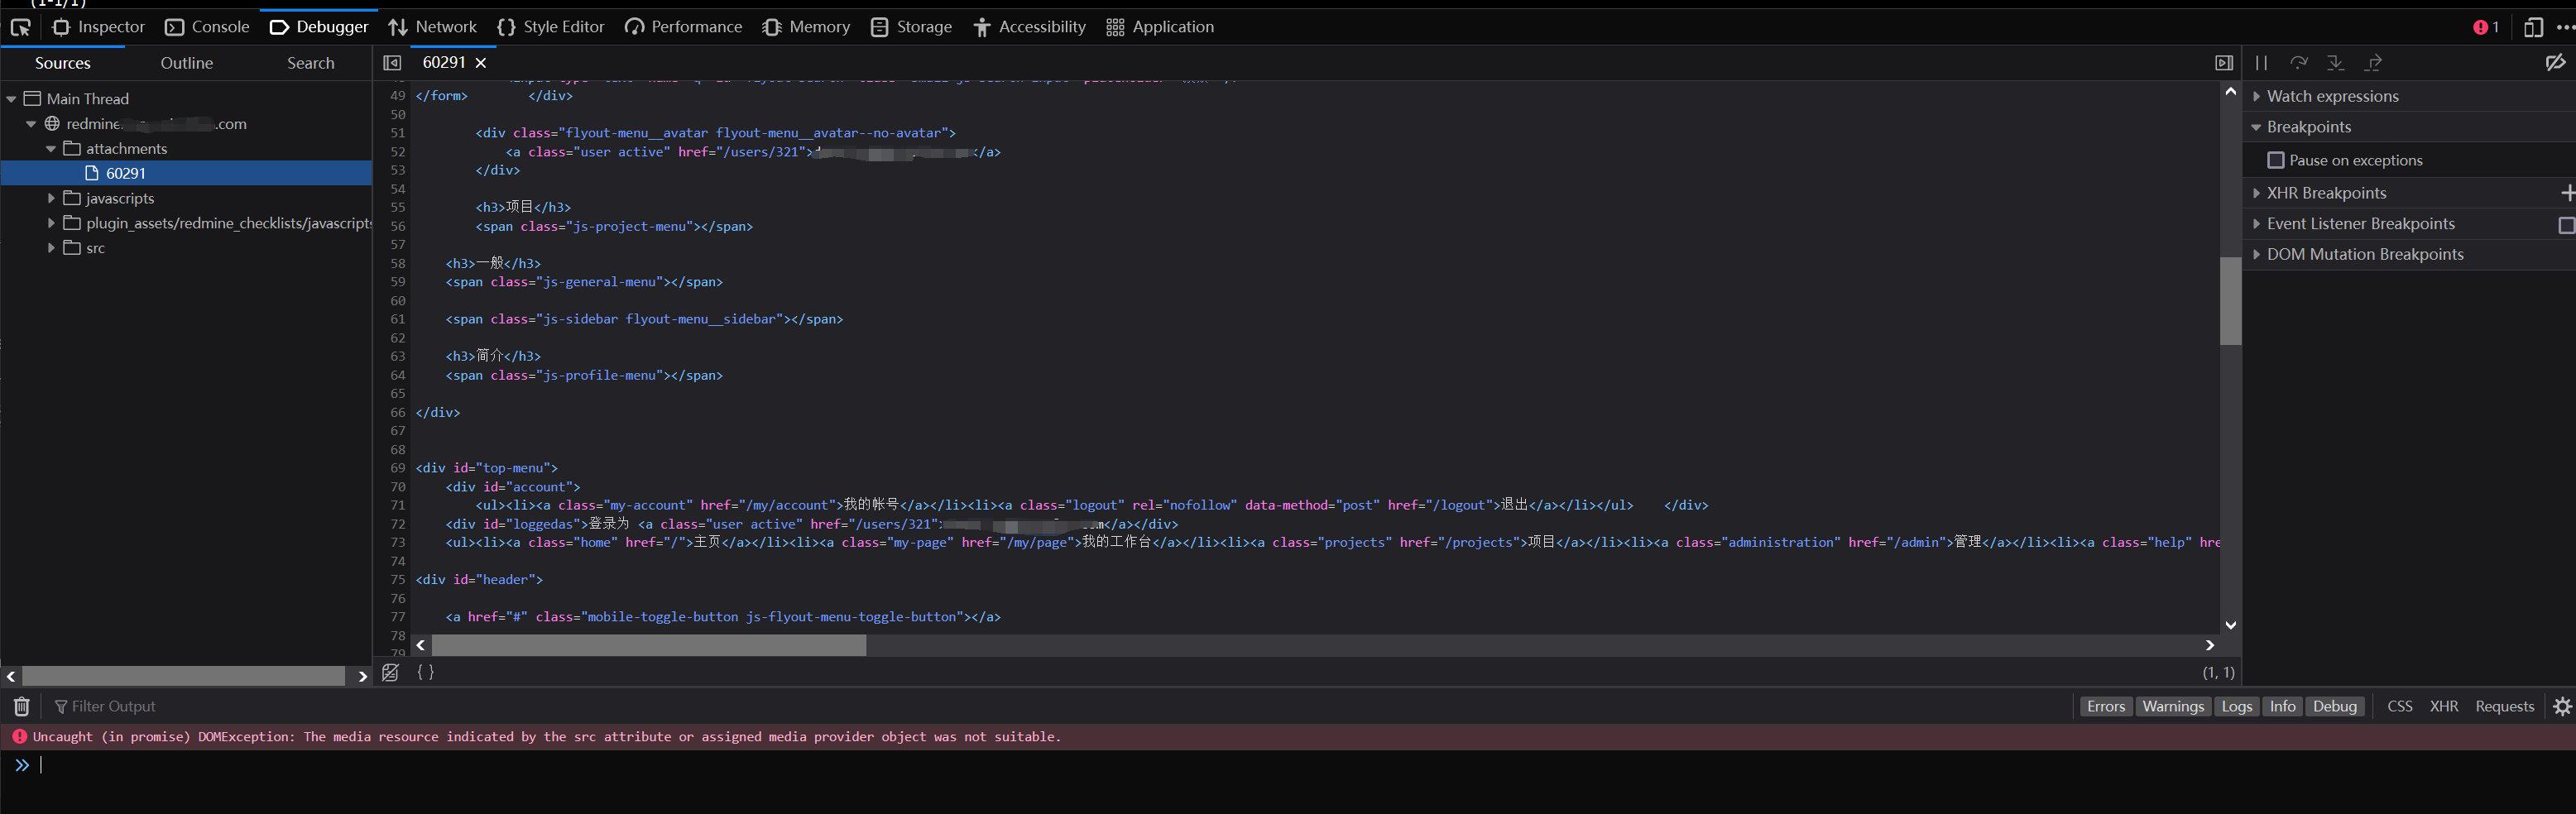This screenshot has width=2576, height=814.
Task: Enable Pause on exceptions checkbox
Action: (2276, 161)
